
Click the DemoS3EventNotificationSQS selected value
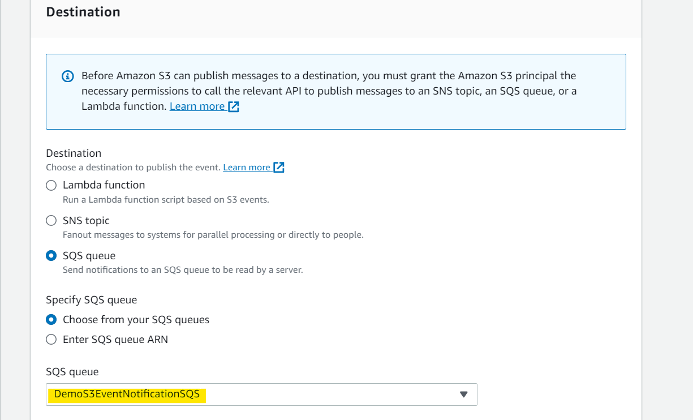(x=127, y=394)
